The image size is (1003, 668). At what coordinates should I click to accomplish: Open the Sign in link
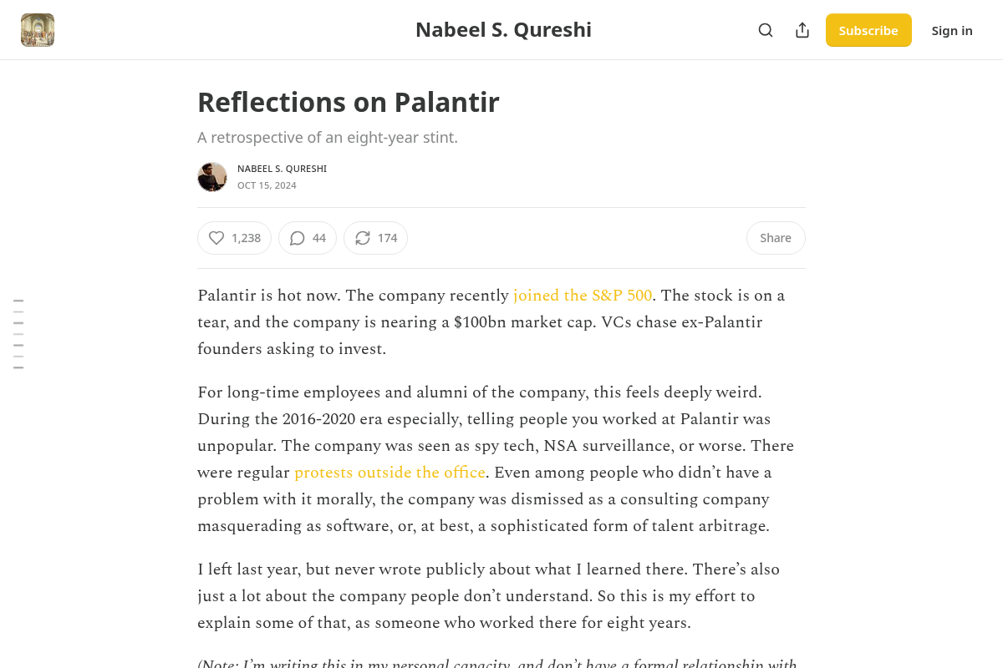[952, 30]
